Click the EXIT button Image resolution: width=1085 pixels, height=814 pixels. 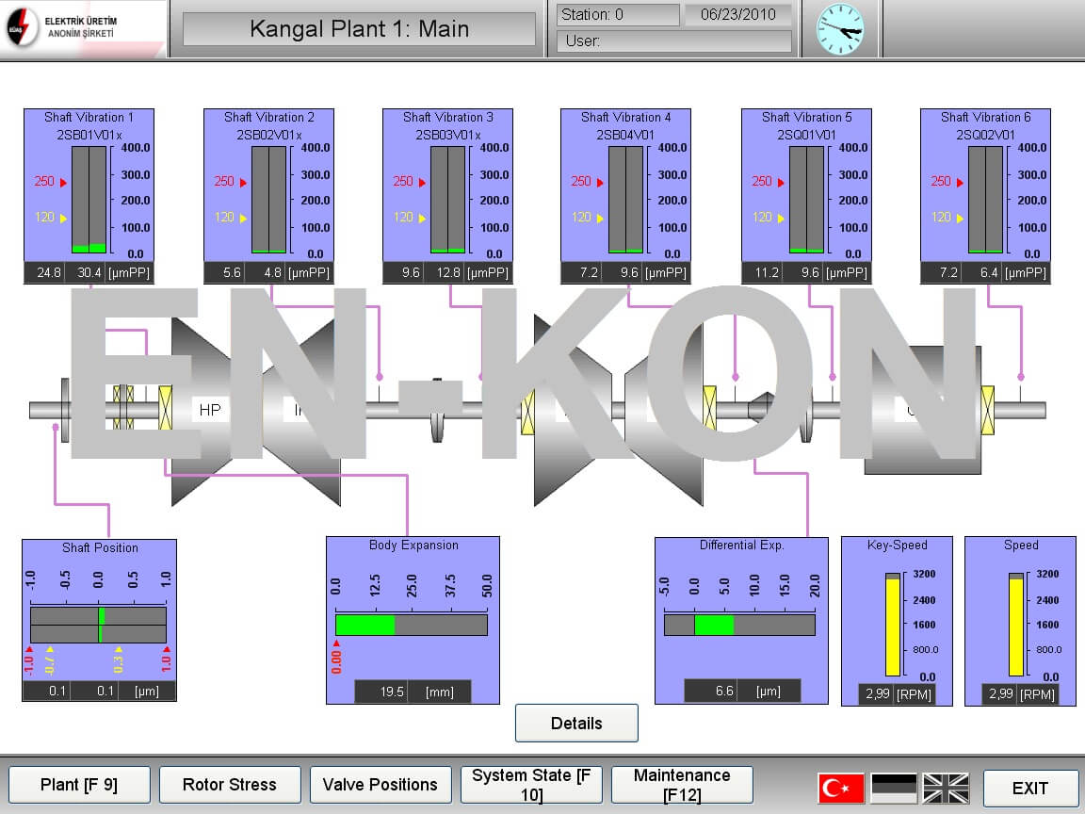[1029, 789]
